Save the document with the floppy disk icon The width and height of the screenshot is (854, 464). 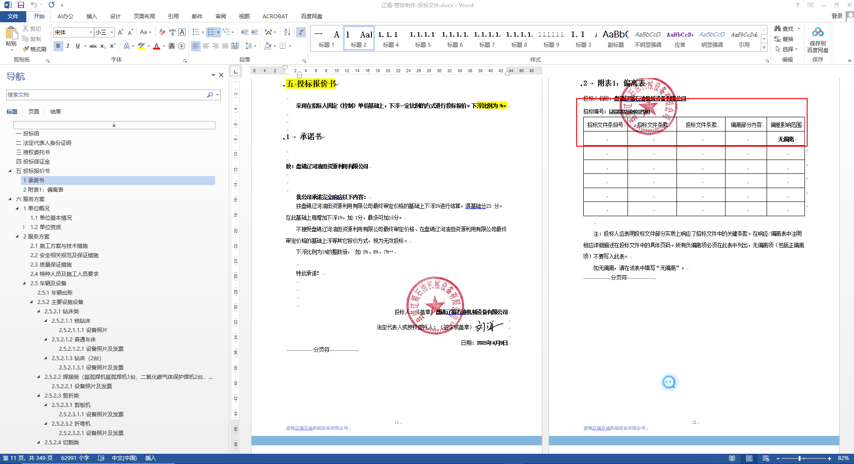[21, 5]
